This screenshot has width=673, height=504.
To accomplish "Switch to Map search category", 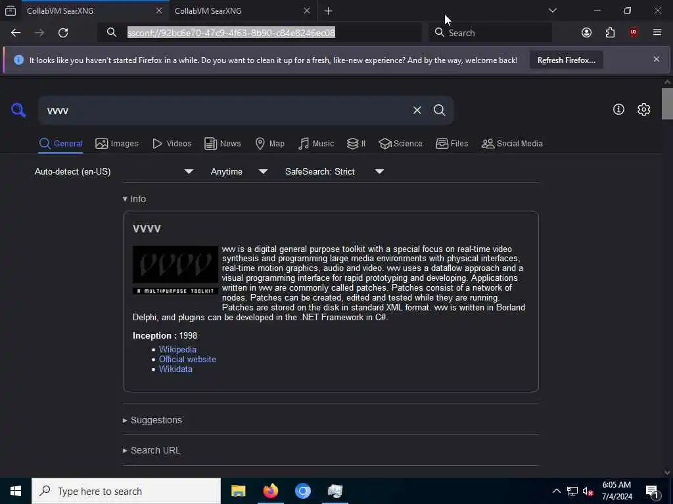I will (269, 144).
